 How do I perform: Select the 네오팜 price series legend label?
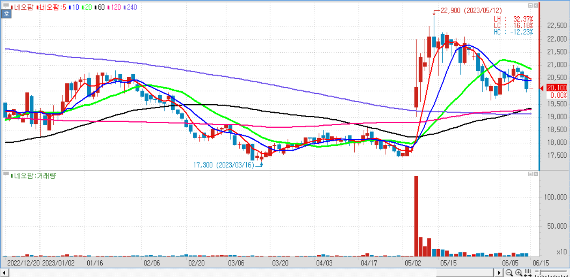point(22,7)
